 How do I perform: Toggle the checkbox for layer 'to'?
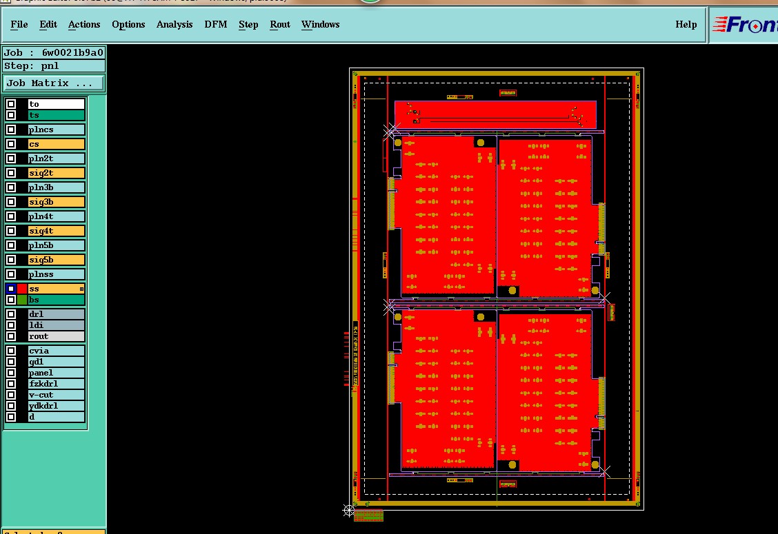click(11, 104)
